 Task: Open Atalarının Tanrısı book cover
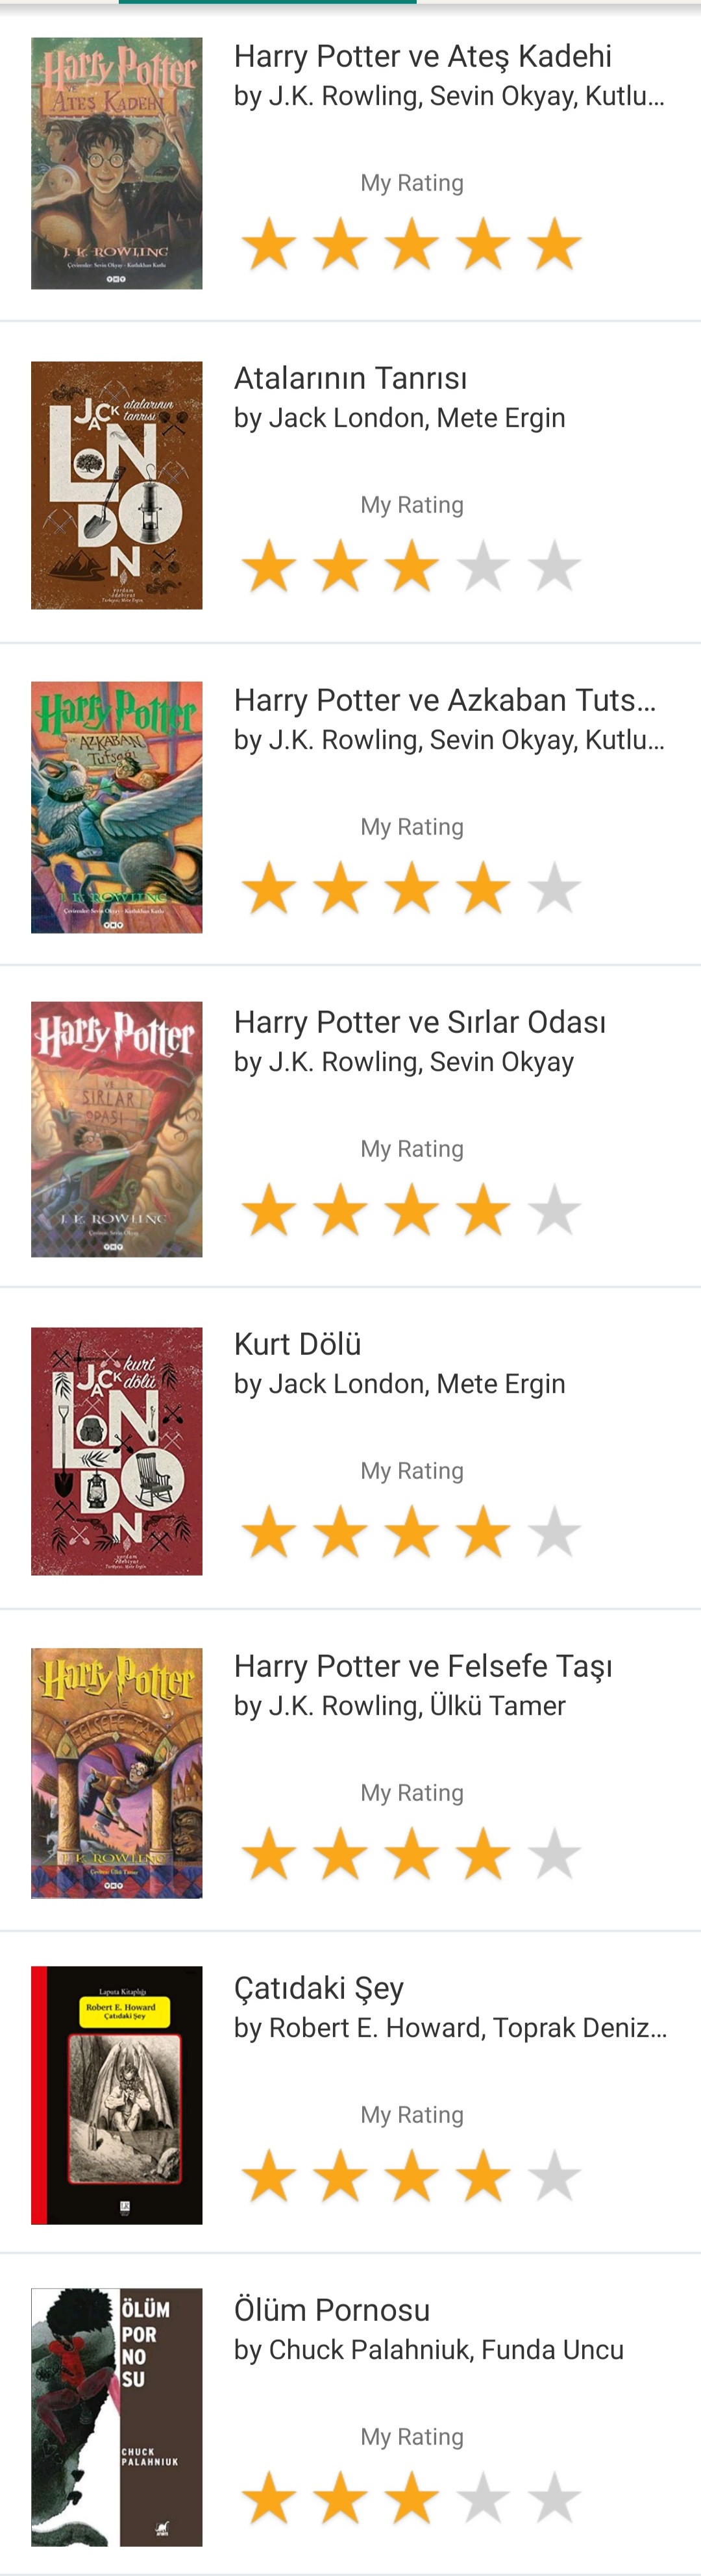116,485
